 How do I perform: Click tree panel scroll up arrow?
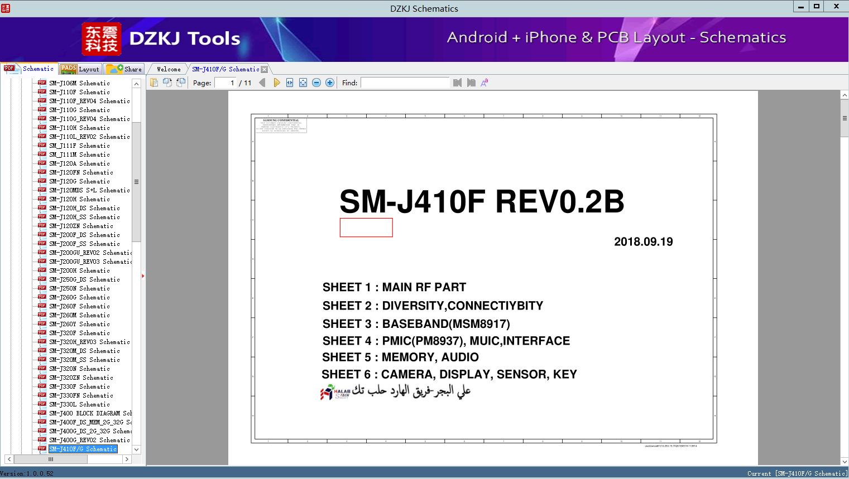[x=136, y=83]
